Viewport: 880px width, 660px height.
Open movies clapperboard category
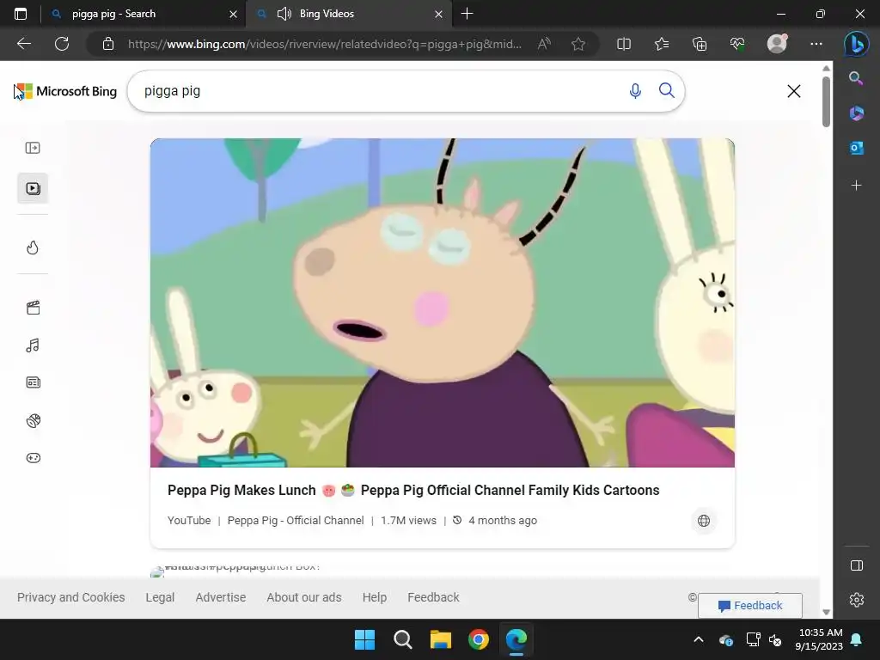pos(34,308)
